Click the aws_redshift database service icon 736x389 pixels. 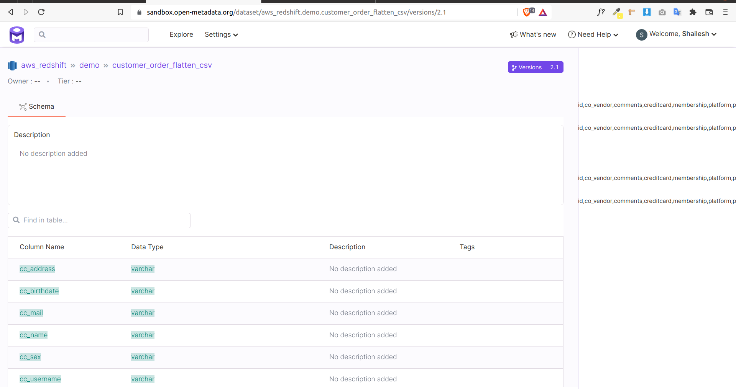pos(12,65)
